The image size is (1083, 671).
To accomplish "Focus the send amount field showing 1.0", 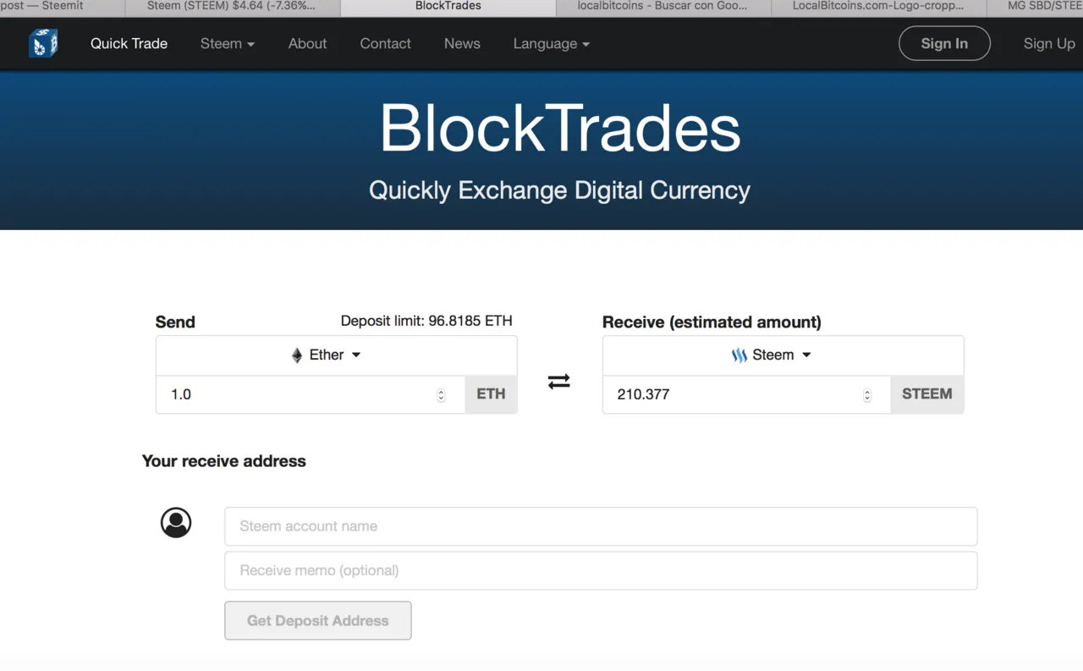I will [311, 394].
